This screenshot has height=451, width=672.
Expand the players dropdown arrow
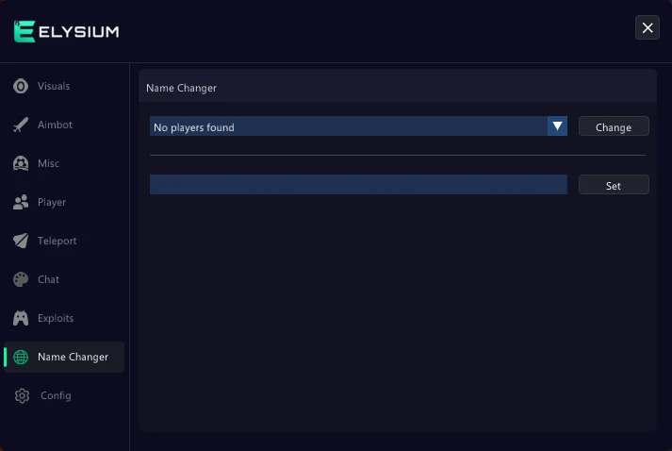pos(557,126)
